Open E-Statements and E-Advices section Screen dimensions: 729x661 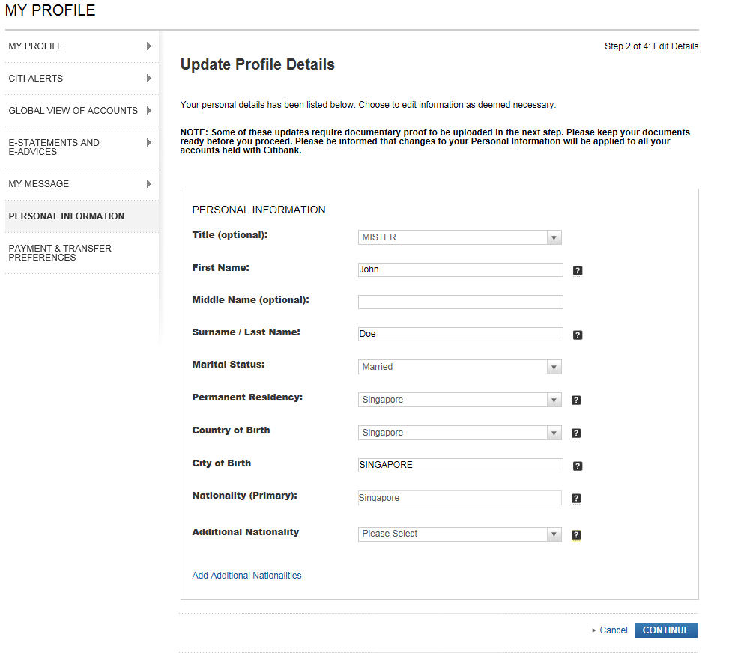[80, 147]
